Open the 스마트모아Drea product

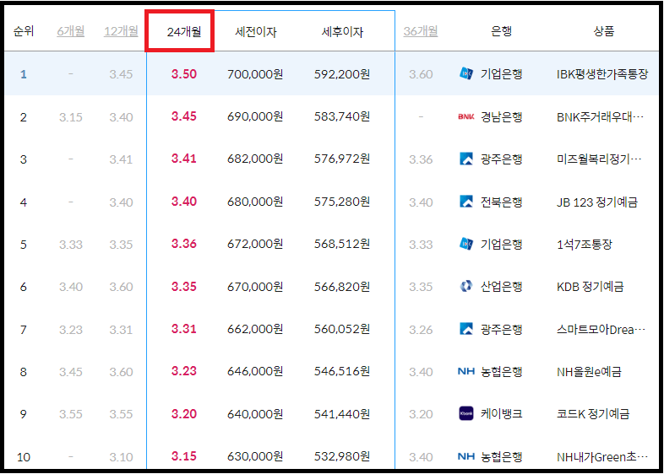[x=601, y=330]
